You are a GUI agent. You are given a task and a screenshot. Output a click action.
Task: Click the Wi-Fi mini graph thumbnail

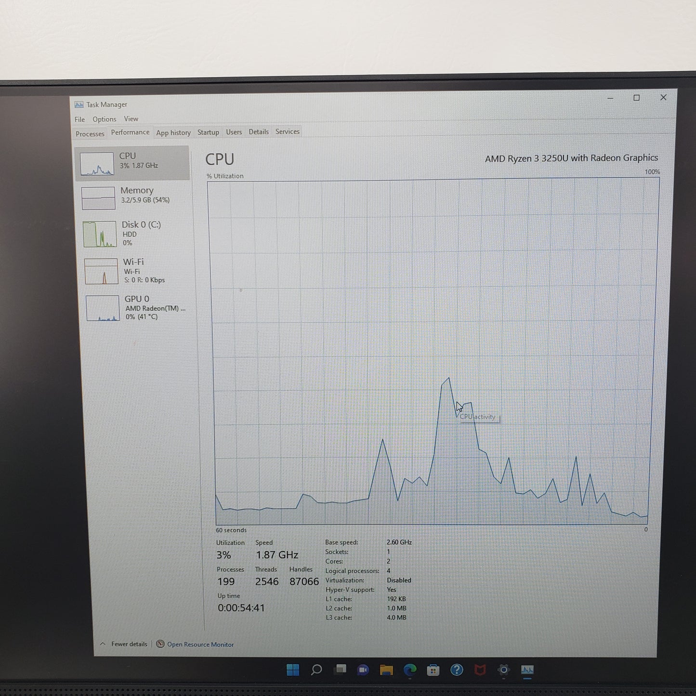101,271
